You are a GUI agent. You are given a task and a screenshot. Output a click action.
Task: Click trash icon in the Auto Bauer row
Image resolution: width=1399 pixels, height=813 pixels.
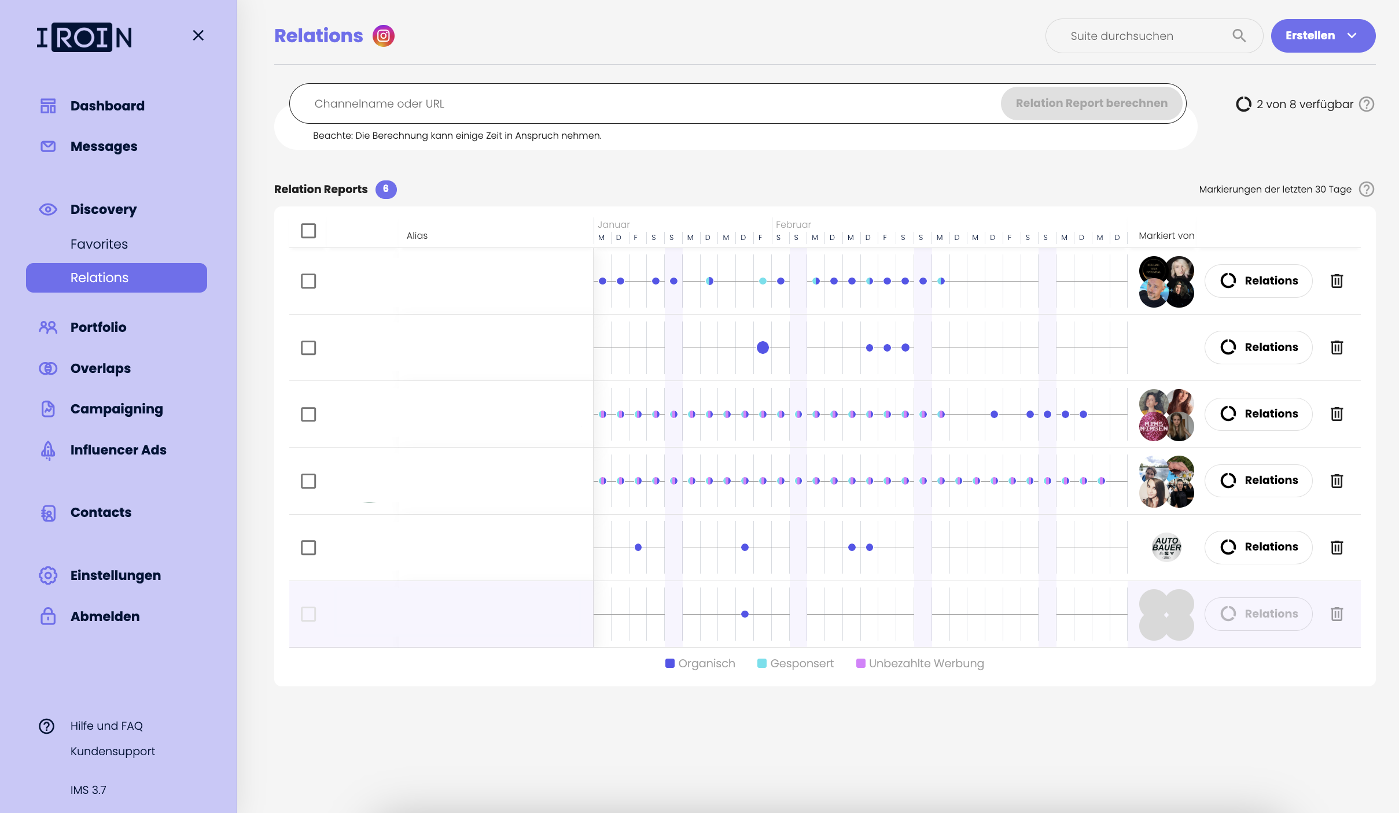(1337, 547)
